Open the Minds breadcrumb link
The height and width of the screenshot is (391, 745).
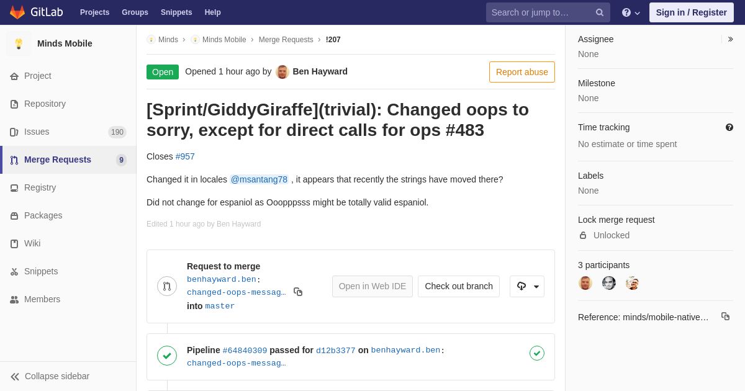[x=168, y=40]
